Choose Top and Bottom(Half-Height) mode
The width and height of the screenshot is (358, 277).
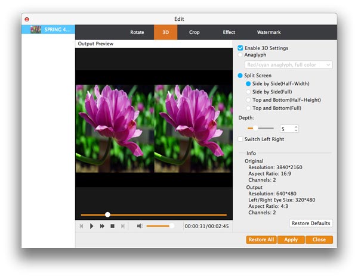tap(248, 100)
